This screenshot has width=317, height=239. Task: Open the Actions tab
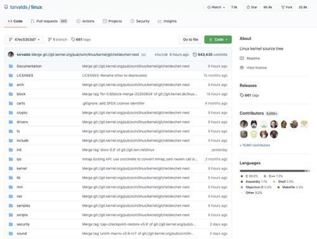86,21
